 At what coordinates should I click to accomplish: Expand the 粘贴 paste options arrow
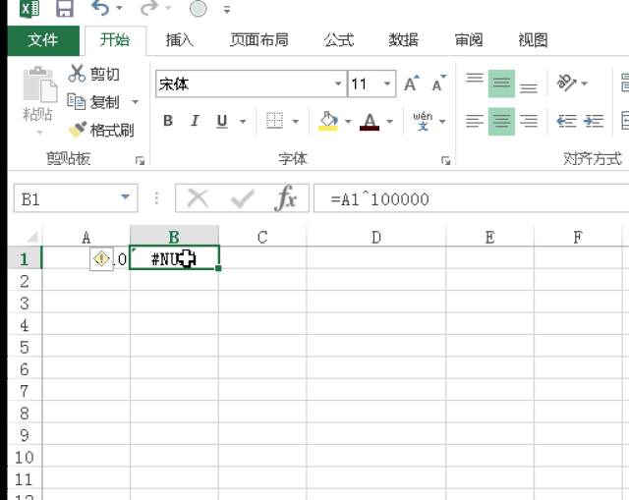pos(39,133)
